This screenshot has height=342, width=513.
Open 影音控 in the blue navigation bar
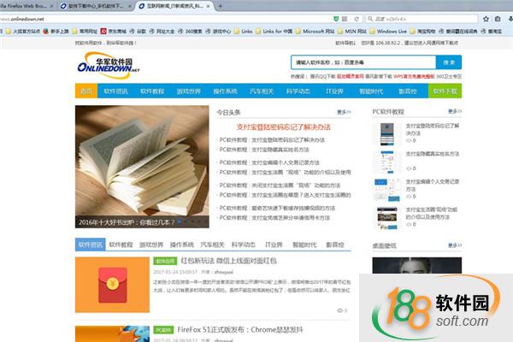pyautogui.click(x=408, y=91)
